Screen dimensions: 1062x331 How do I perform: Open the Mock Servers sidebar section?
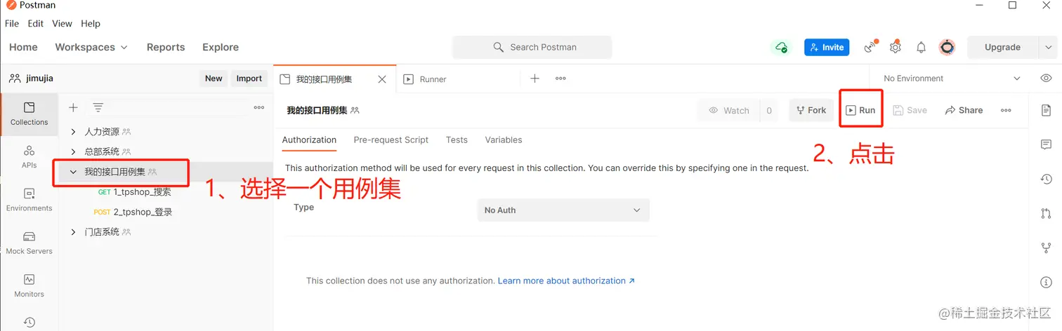tap(29, 242)
